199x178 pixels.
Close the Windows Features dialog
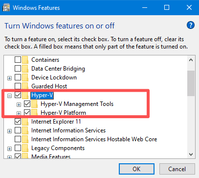pos(189,7)
